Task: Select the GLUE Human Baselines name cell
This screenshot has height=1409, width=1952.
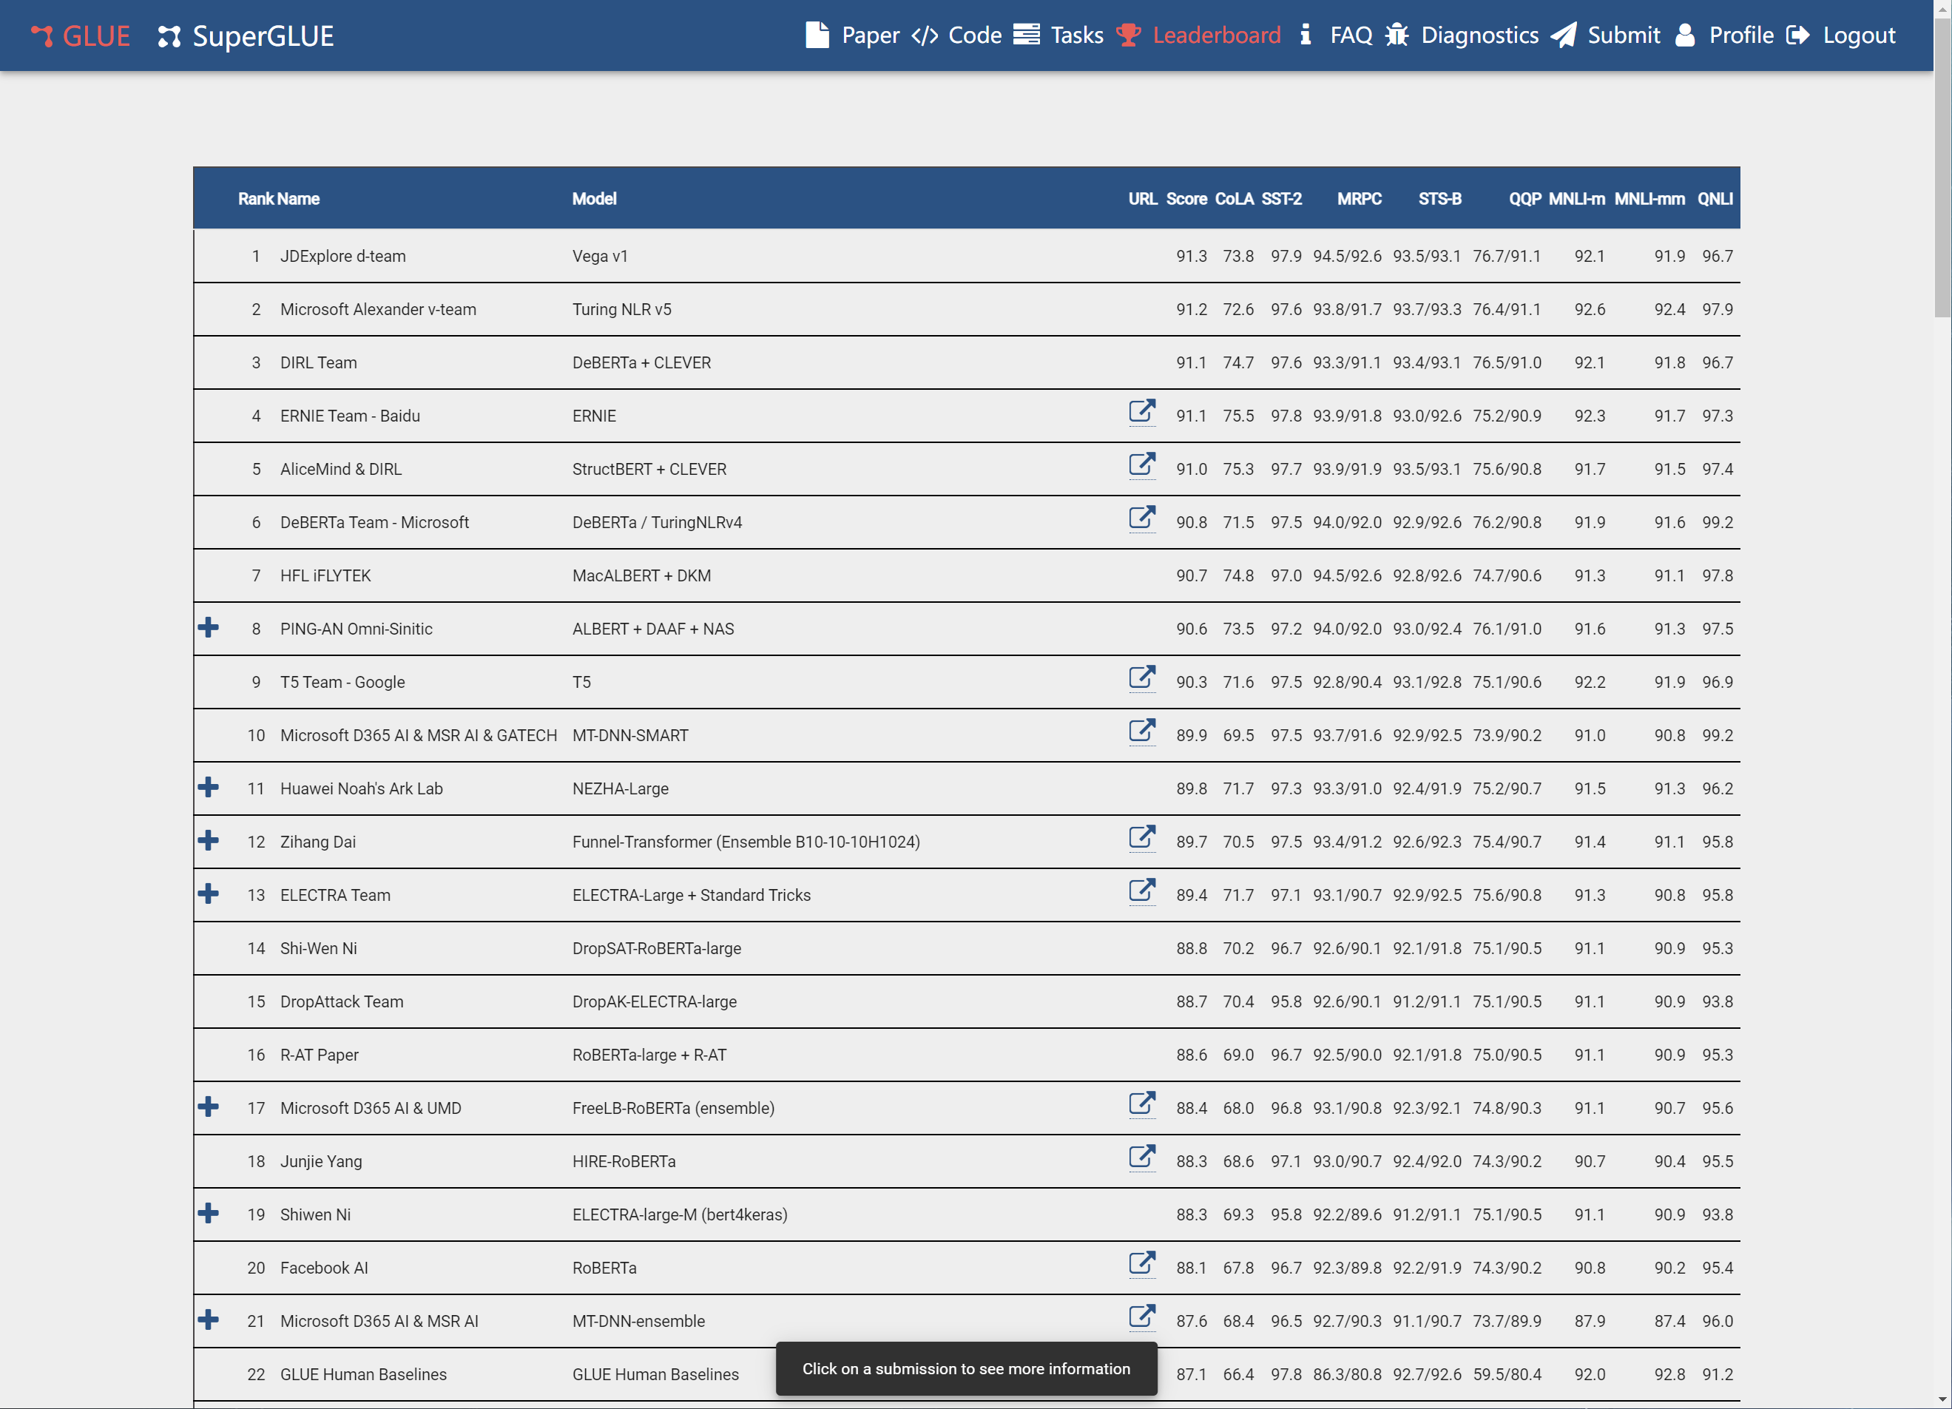Action: click(x=363, y=1373)
